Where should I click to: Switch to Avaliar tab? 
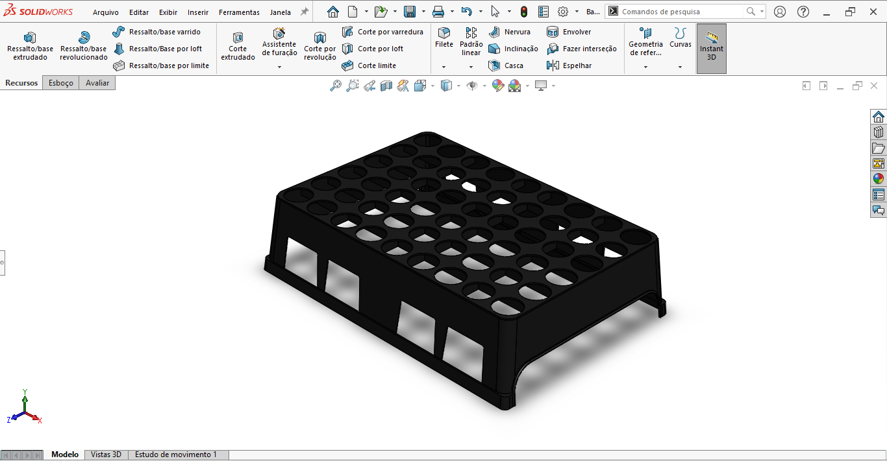coord(97,83)
